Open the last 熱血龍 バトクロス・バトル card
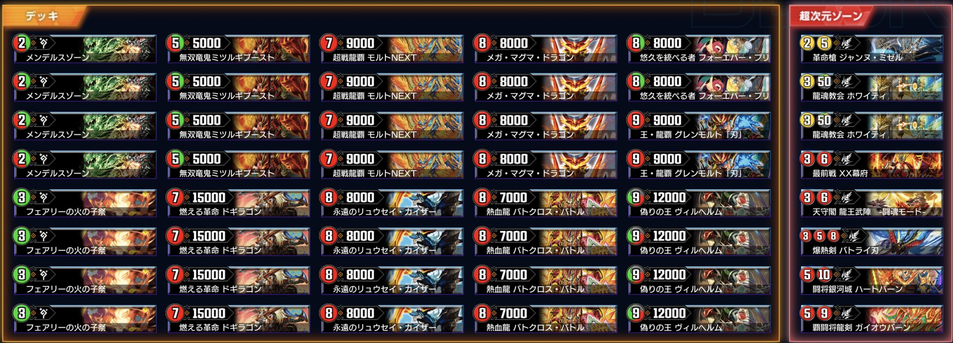 [x=545, y=319]
